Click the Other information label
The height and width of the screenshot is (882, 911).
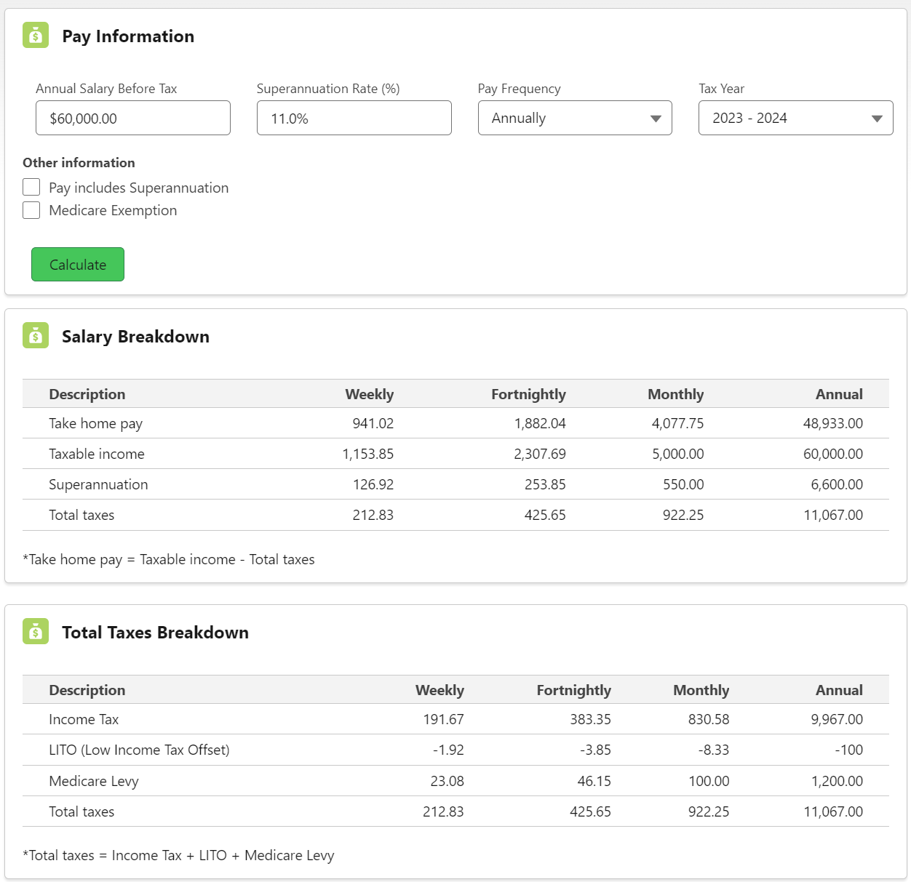79,163
